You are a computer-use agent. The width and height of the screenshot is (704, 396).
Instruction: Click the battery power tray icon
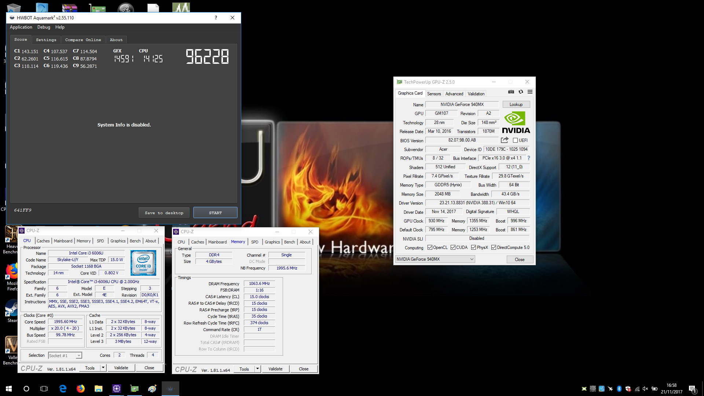(x=654, y=389)
